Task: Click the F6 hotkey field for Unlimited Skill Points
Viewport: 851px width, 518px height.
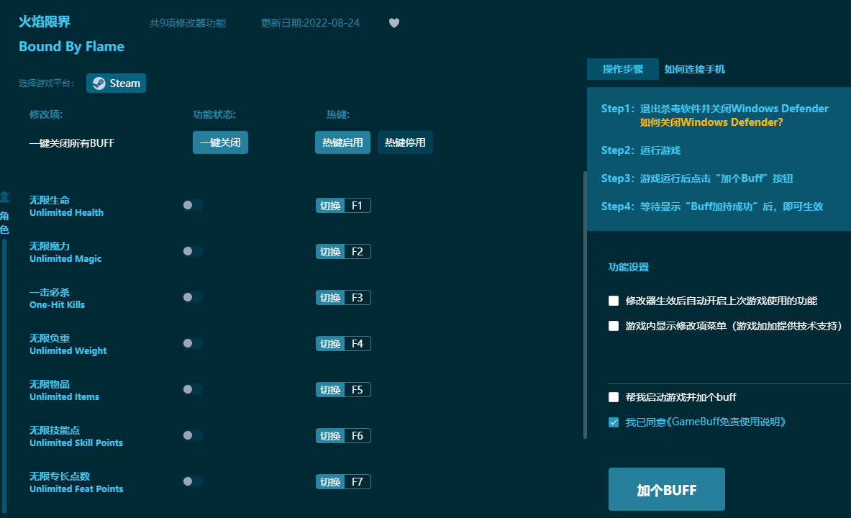Action: coord(357,436)
